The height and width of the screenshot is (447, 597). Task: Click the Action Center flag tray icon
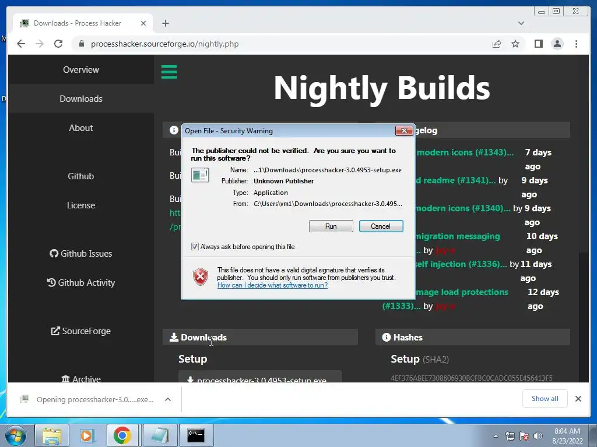524,436
